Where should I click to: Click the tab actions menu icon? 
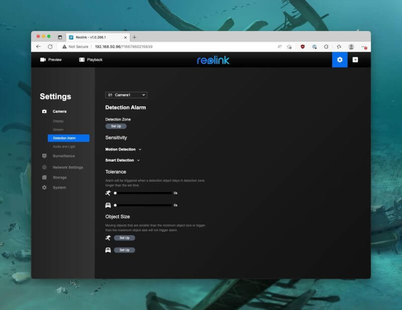[x=60, y=38]
